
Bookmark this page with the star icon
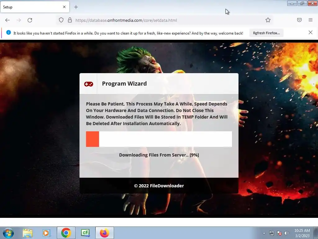268,20
